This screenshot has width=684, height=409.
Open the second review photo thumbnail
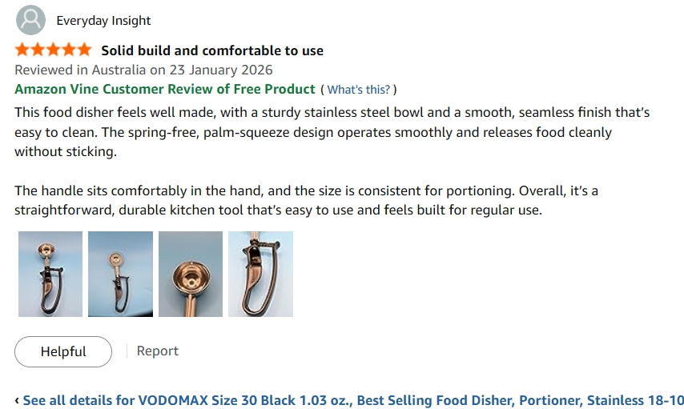pos(120,274)
